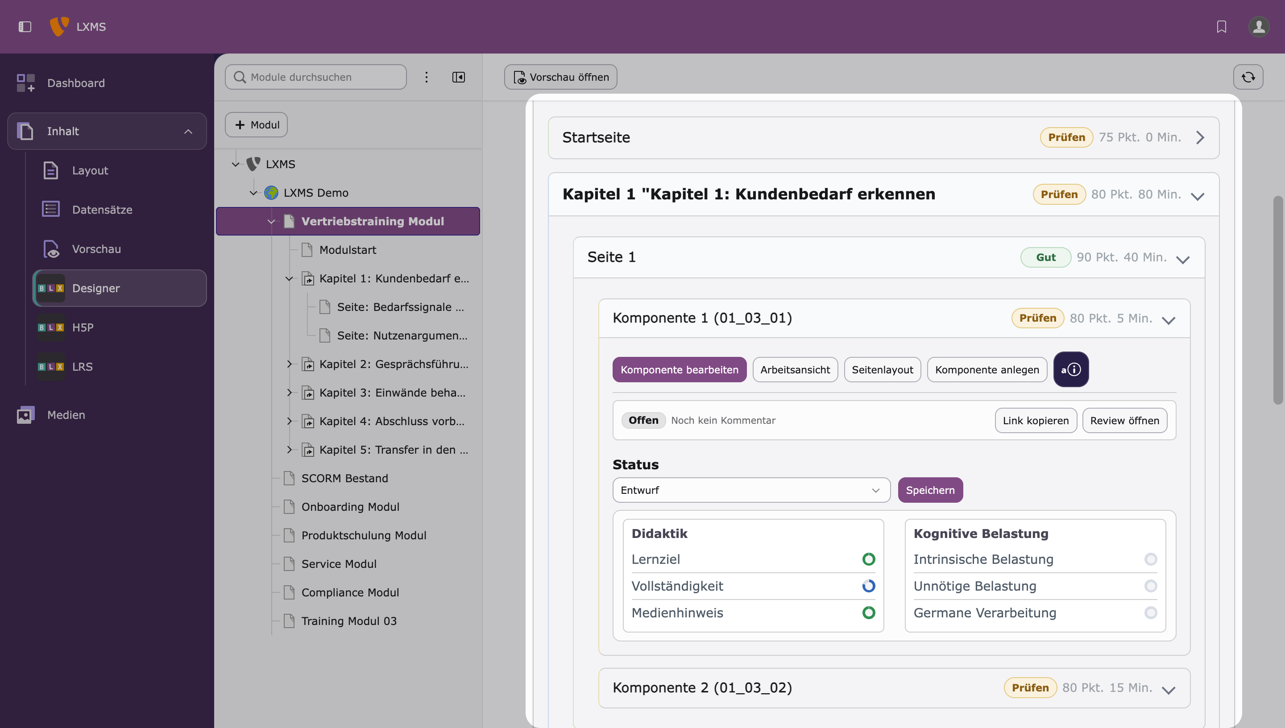The height and width of the screenshot is (728, 1285).
Task: Open the user avatar menu
Action: point(1259,26)
